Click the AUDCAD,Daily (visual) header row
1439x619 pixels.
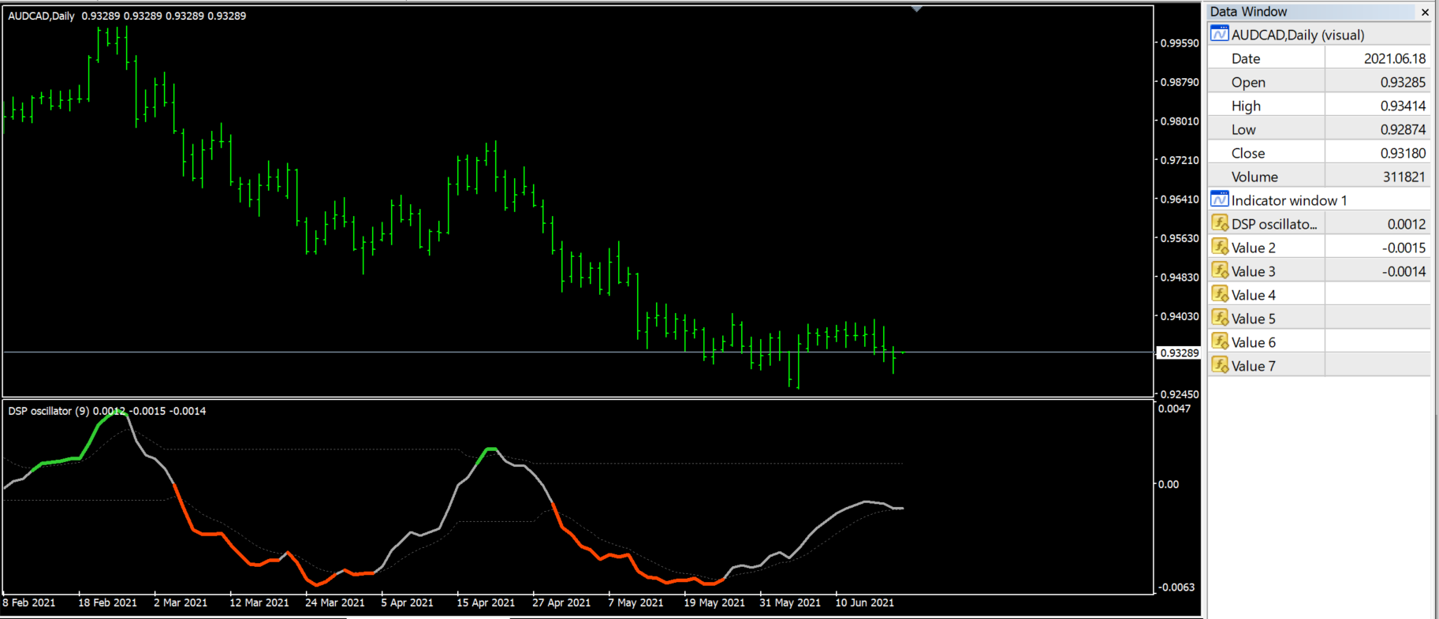click(x=1319, y=35)
